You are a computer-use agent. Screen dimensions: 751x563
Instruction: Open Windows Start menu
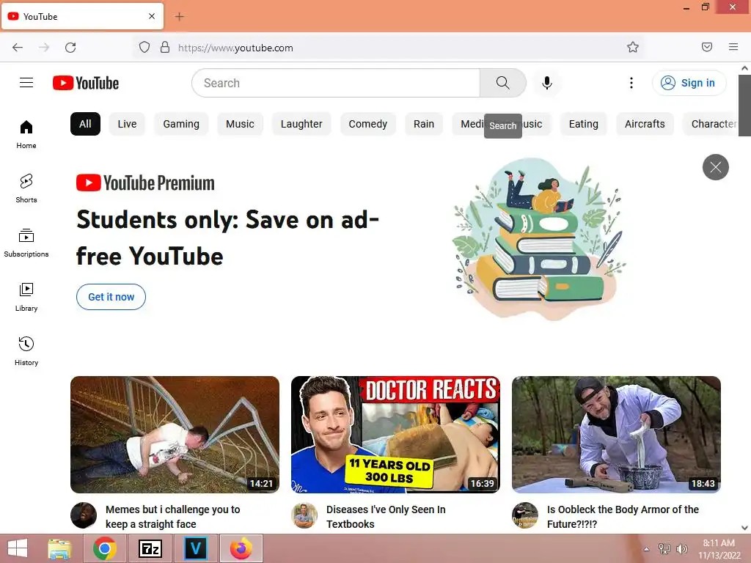coord(18,548)
